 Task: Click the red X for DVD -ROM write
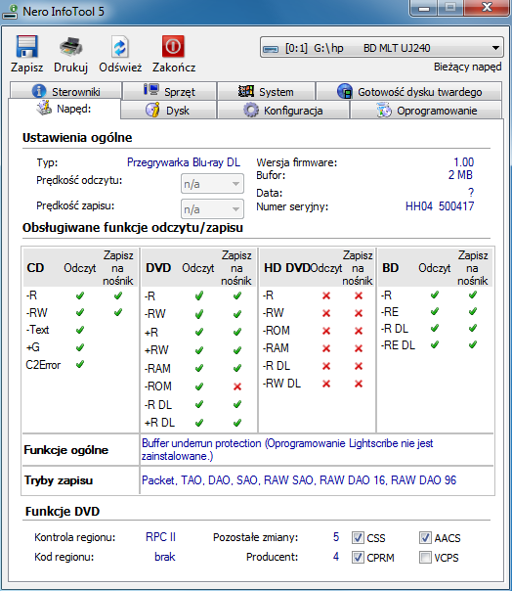click(237, 386)
